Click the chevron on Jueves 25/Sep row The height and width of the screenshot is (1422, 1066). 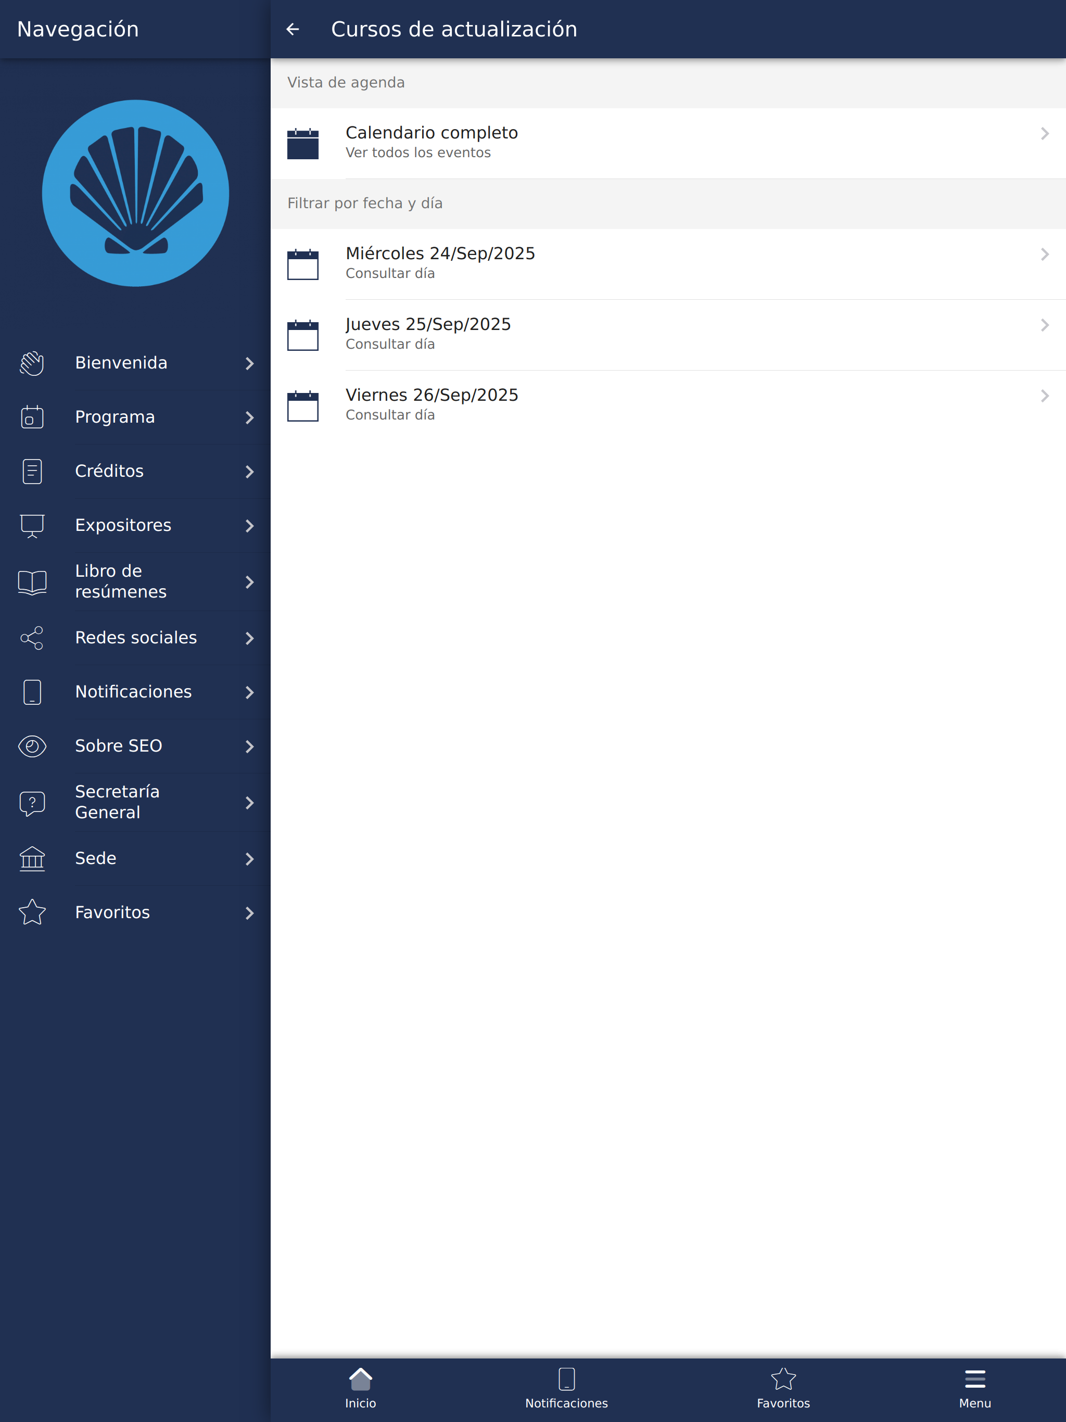1045,325
